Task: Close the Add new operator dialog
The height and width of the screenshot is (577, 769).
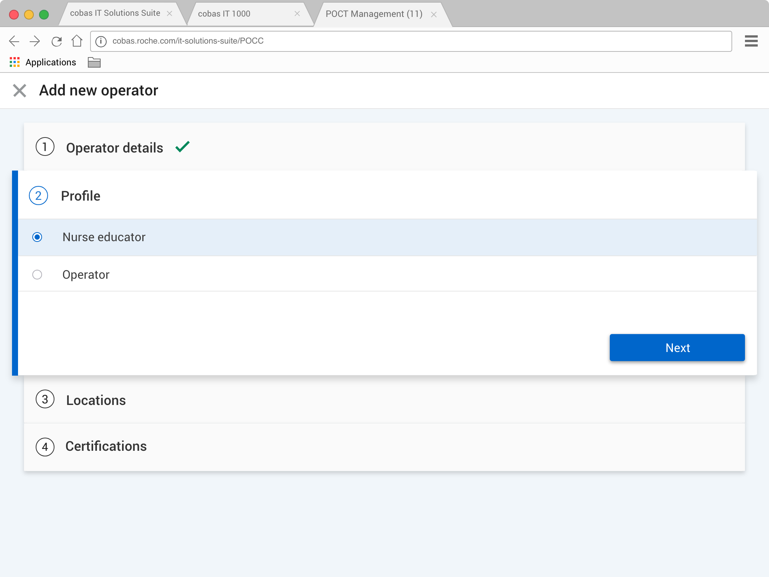Action: point(20,91)
